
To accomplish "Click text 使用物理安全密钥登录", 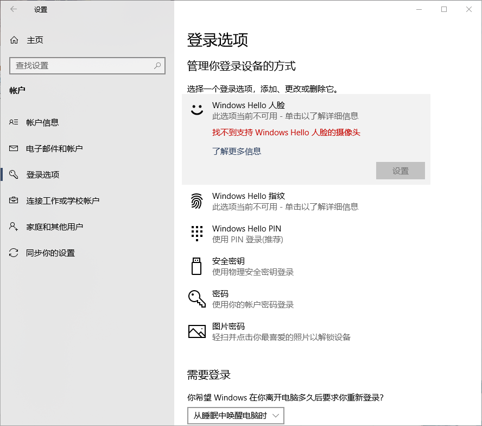I will tap(253, 272).
